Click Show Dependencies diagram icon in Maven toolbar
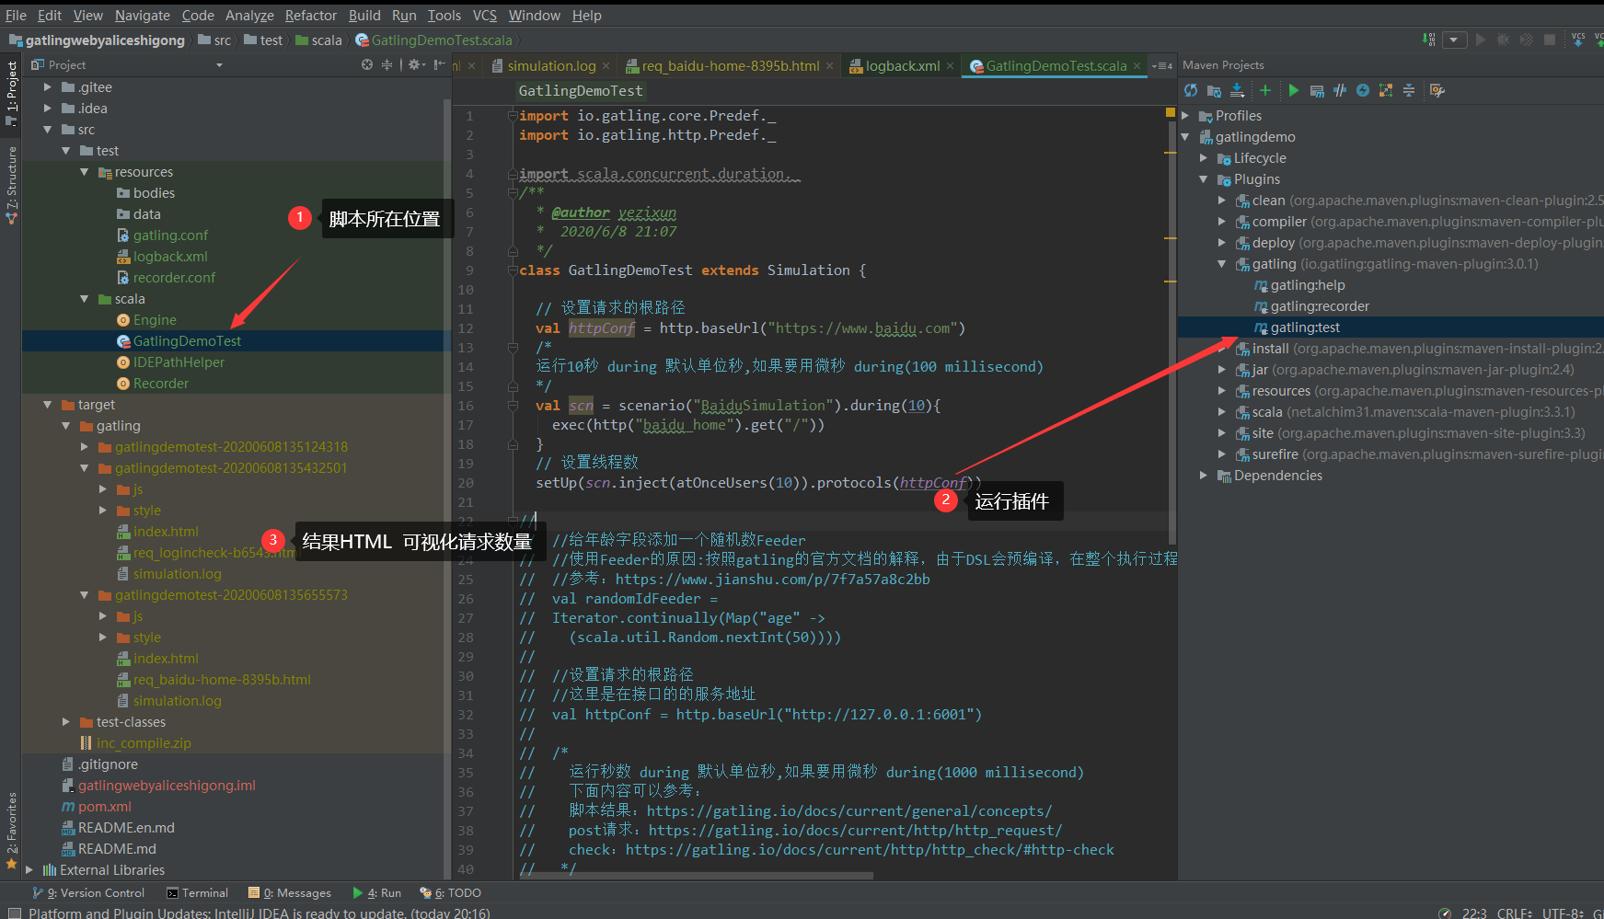The width and height of the screenshot is (1604, 919). pyautogui.click(x=1386, y=90)
